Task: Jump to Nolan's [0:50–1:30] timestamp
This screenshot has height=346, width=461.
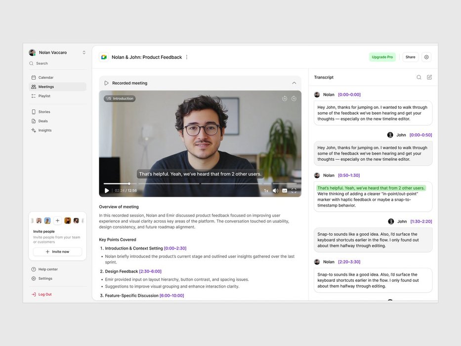Action: [x=349, y=175]
